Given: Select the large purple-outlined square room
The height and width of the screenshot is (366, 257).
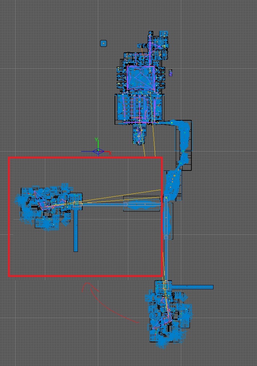Looking at the screenshot, I should point(141,77).
